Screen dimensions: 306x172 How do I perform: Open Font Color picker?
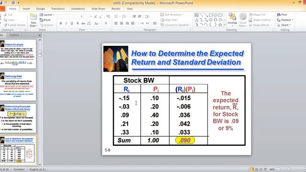107,23
